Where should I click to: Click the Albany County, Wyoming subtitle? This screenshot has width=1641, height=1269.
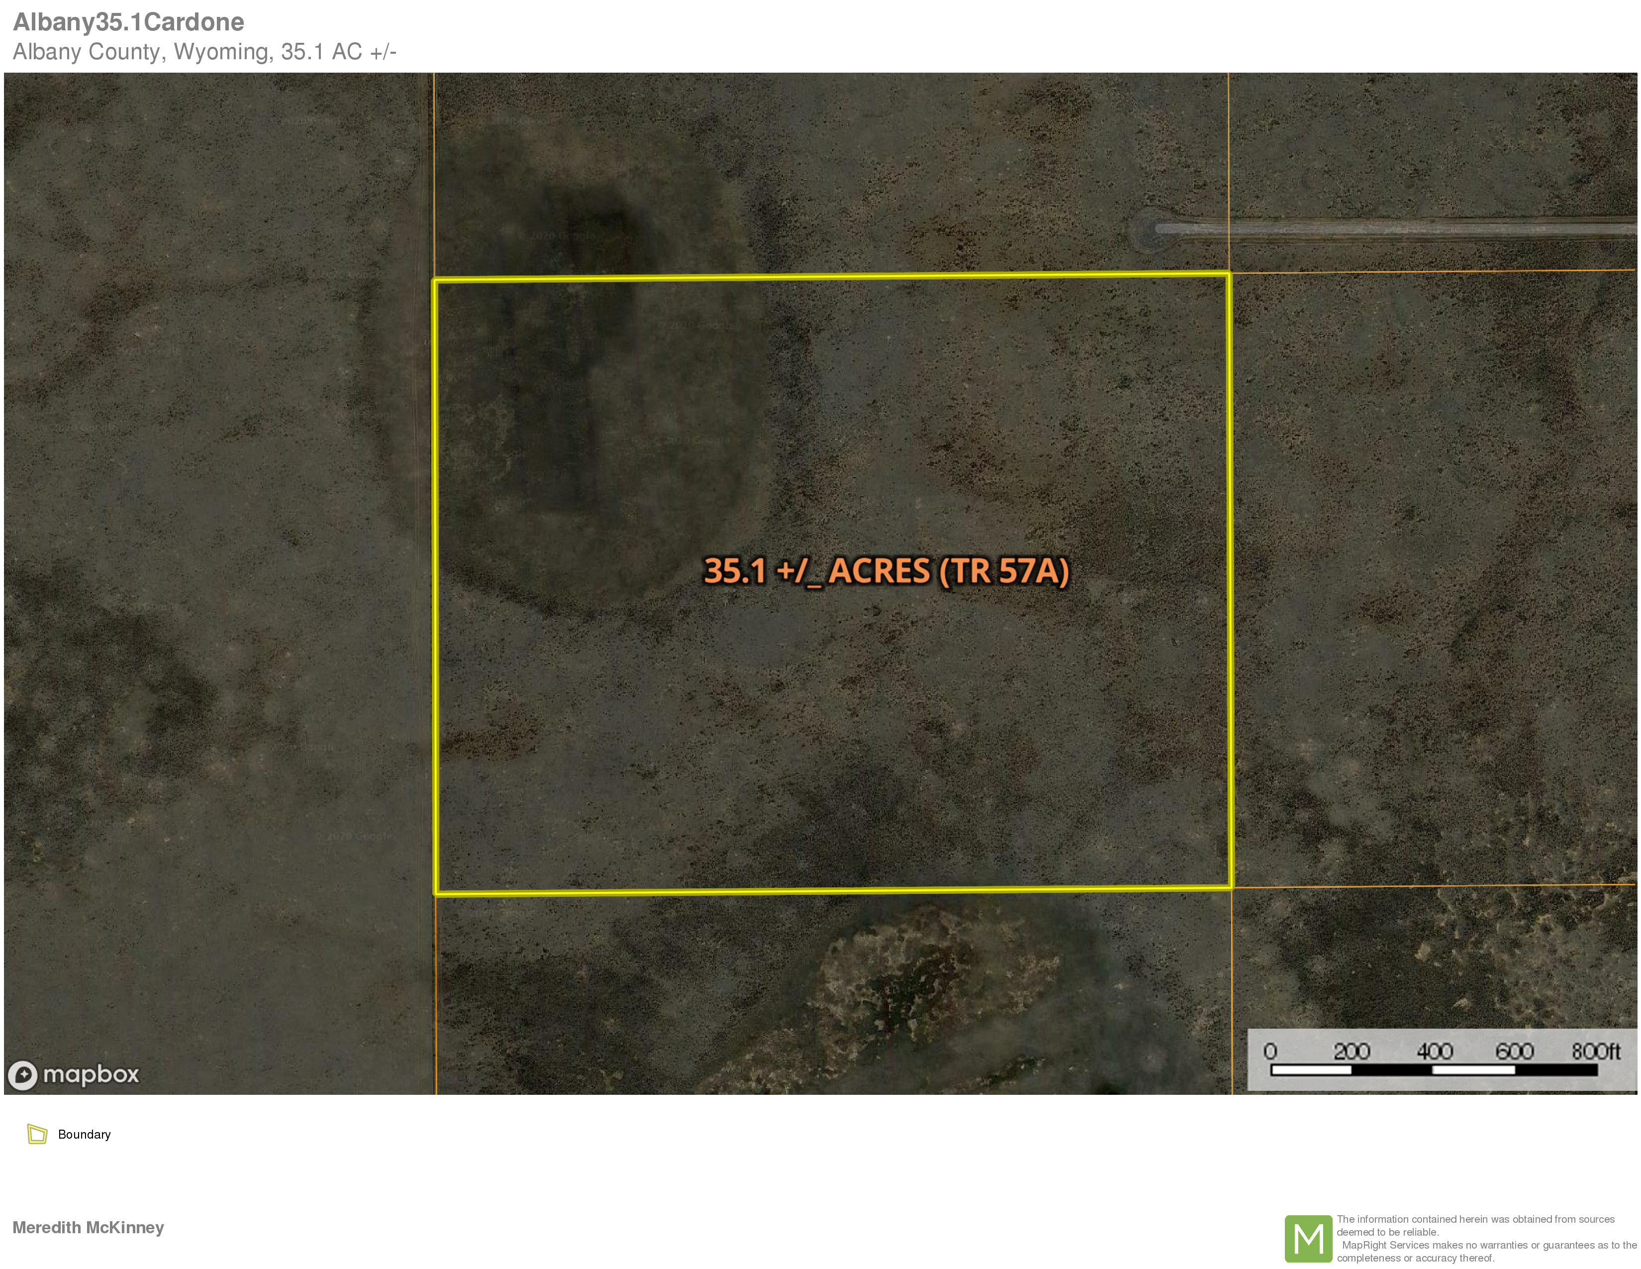pos(204,52)
